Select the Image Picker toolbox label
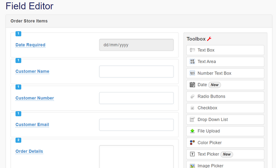The height and width of the screenshot is (168, 276). click(x=210, y=166)
